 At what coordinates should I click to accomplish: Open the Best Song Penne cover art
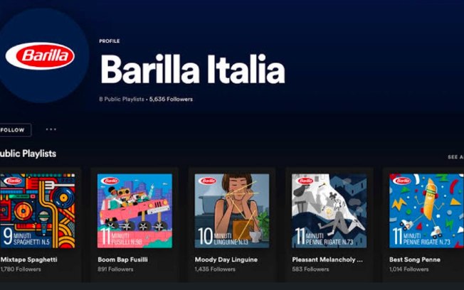click(x=426, y=211)
